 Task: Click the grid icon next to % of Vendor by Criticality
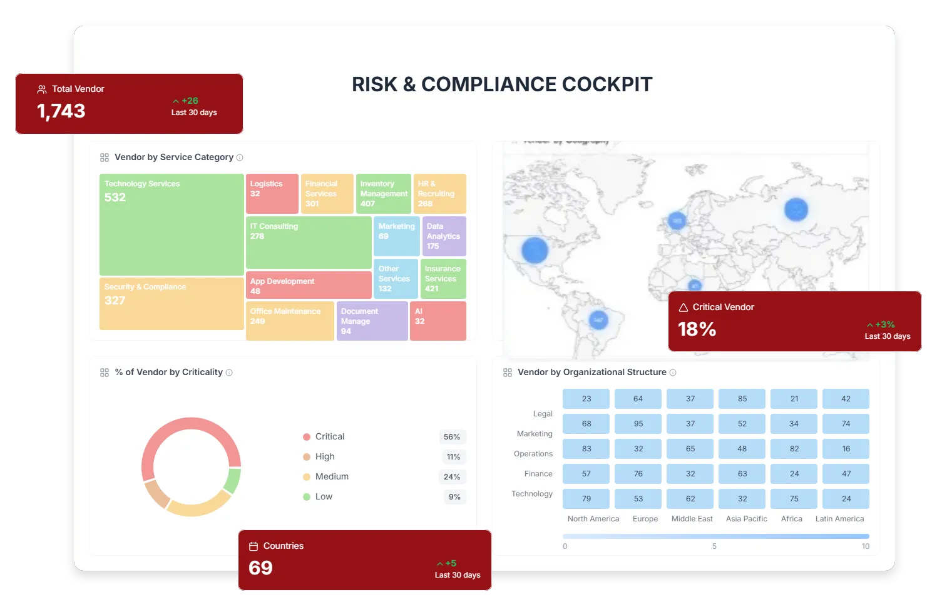104,372
